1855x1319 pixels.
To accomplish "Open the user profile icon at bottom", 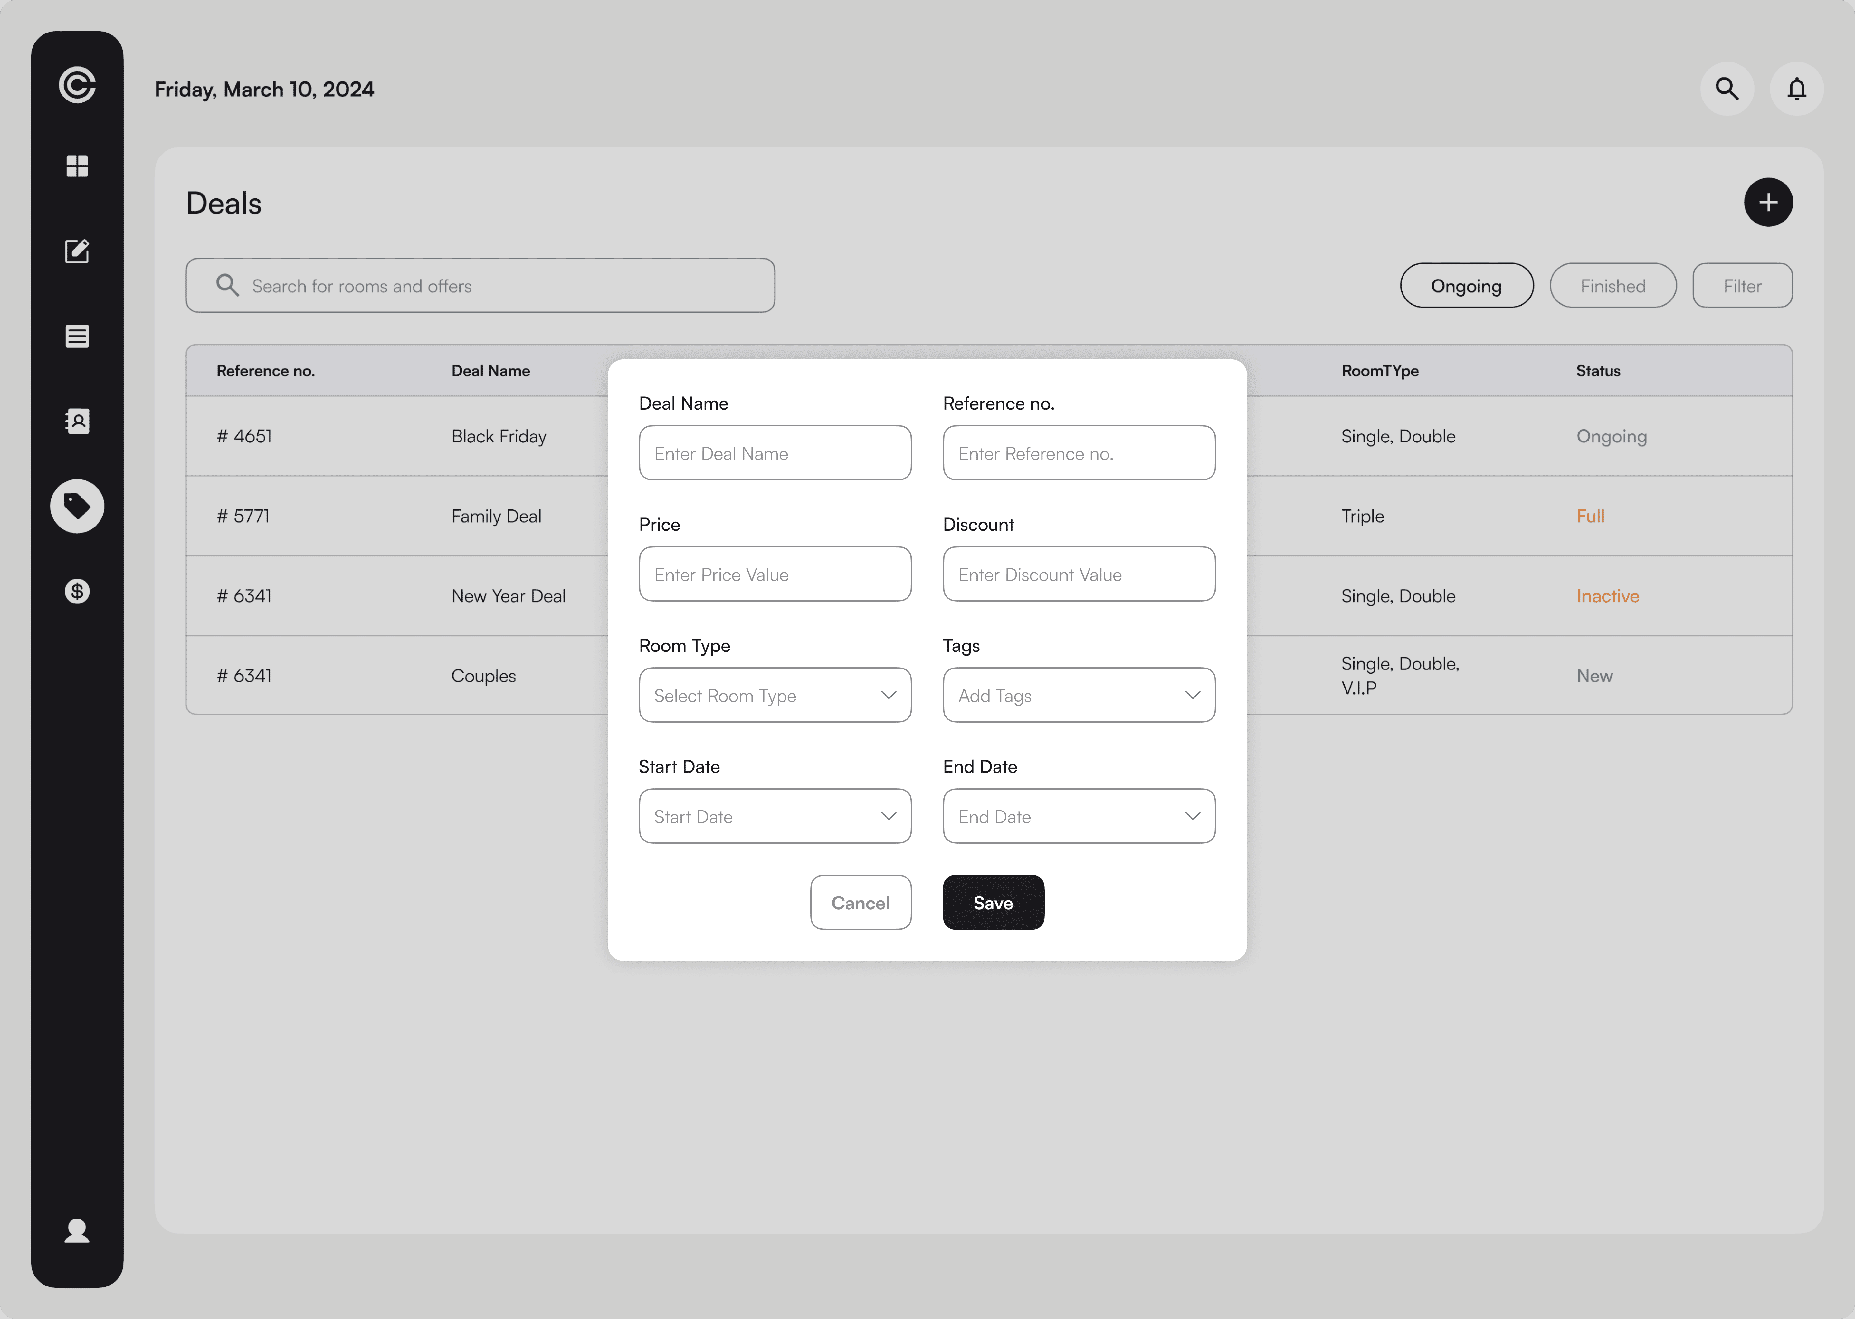I will pos(77,1231).
